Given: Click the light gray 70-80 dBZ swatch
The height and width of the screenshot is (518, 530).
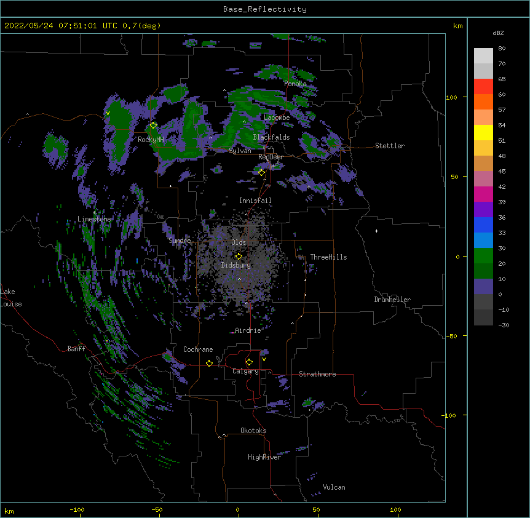Looking at the screenshot, I should click(483, 56).
